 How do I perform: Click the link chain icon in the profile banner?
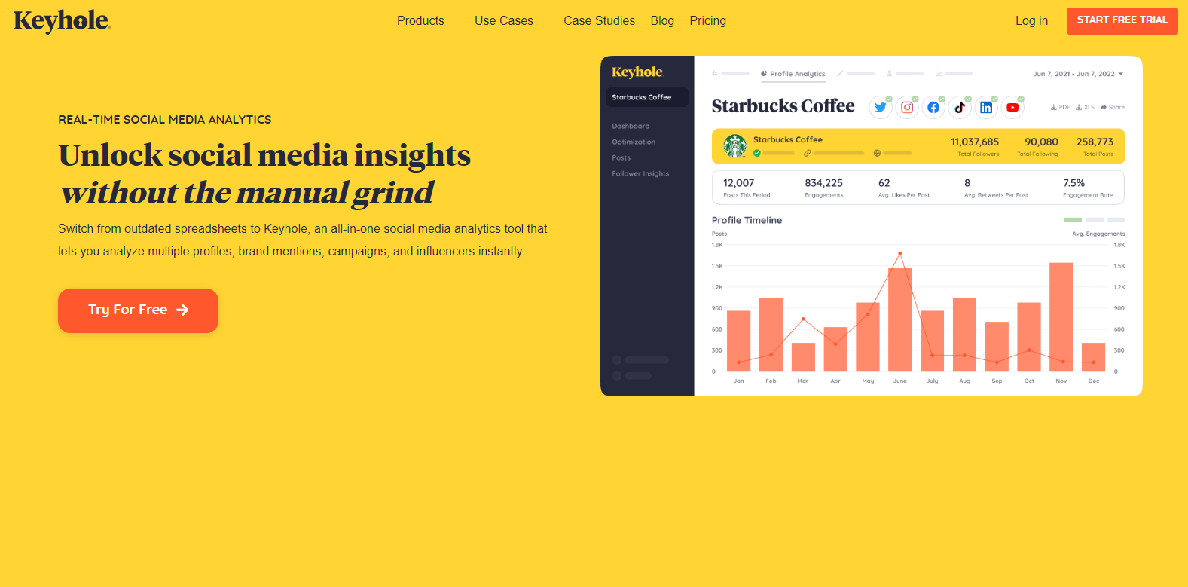point(807,153)
